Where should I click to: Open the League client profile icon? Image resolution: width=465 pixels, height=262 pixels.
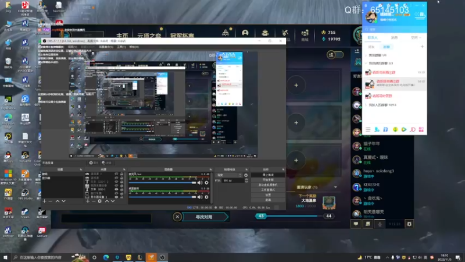[245, 33]
